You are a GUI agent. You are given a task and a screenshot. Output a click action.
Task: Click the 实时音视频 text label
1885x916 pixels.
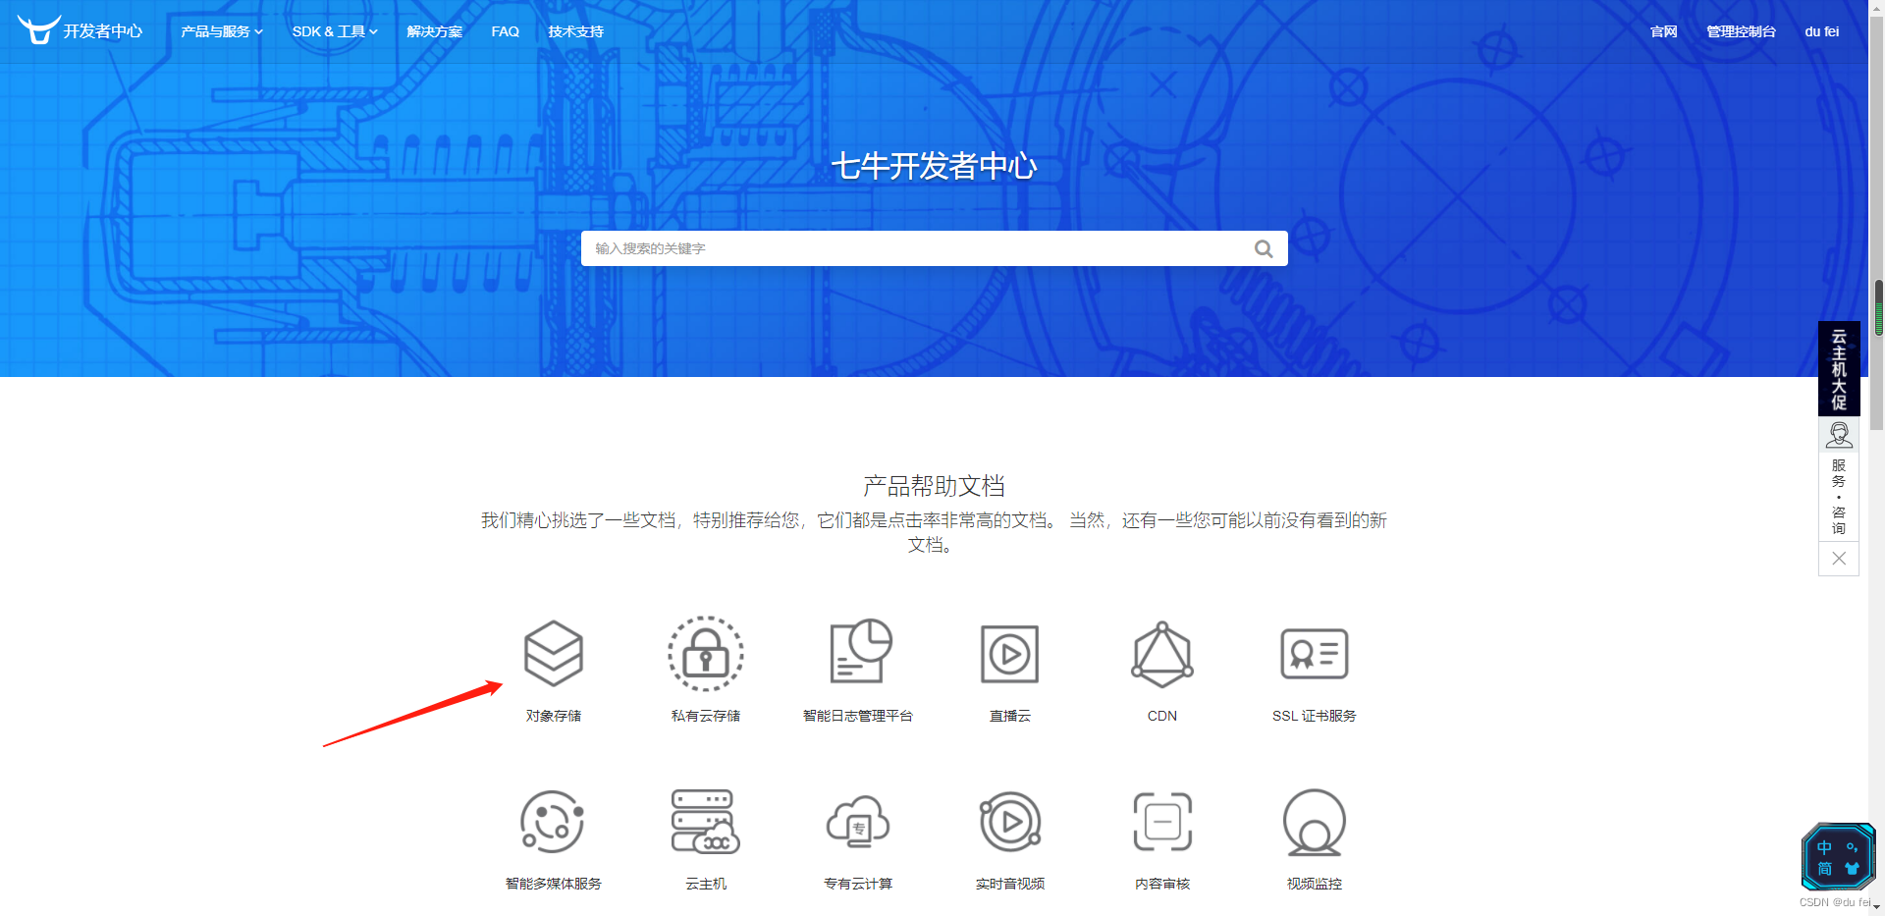pos(1010,884)
